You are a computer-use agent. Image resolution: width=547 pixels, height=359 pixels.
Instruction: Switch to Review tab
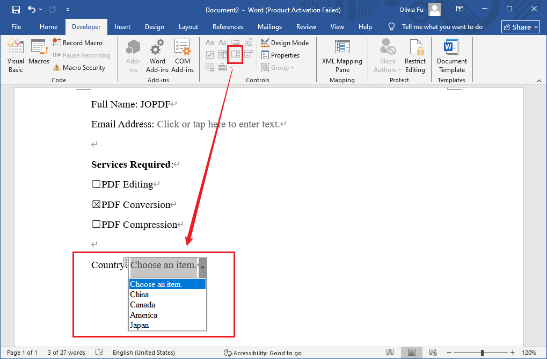(306, 27)
